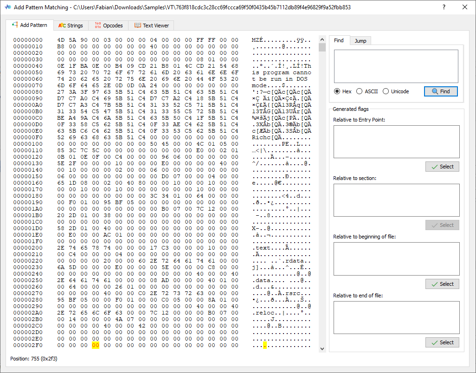
Task: Click the application icon in the title bar
Action: click(x=7, y=7)
